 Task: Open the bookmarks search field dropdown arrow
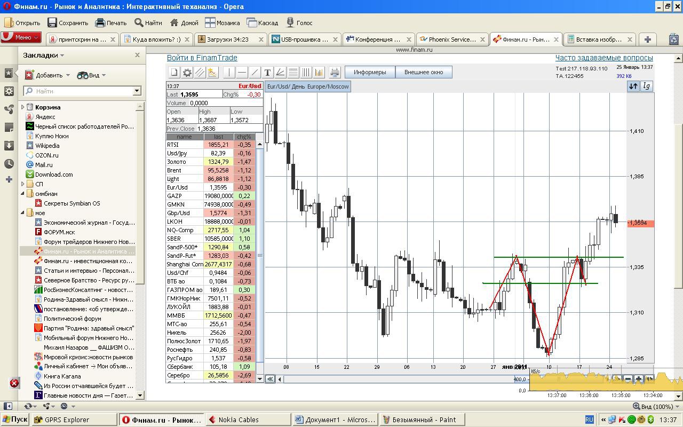[137, 91]
